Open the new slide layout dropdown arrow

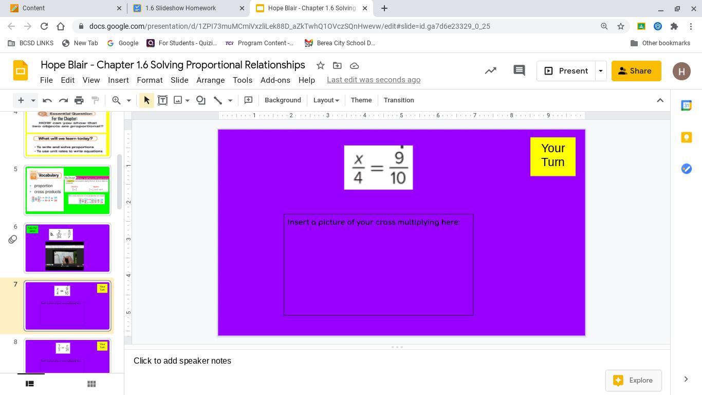[x=33, y=100]
